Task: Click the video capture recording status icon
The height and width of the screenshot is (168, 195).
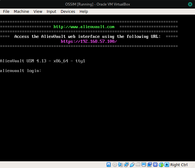Action: pyautogui.click(x=150, y=165)
